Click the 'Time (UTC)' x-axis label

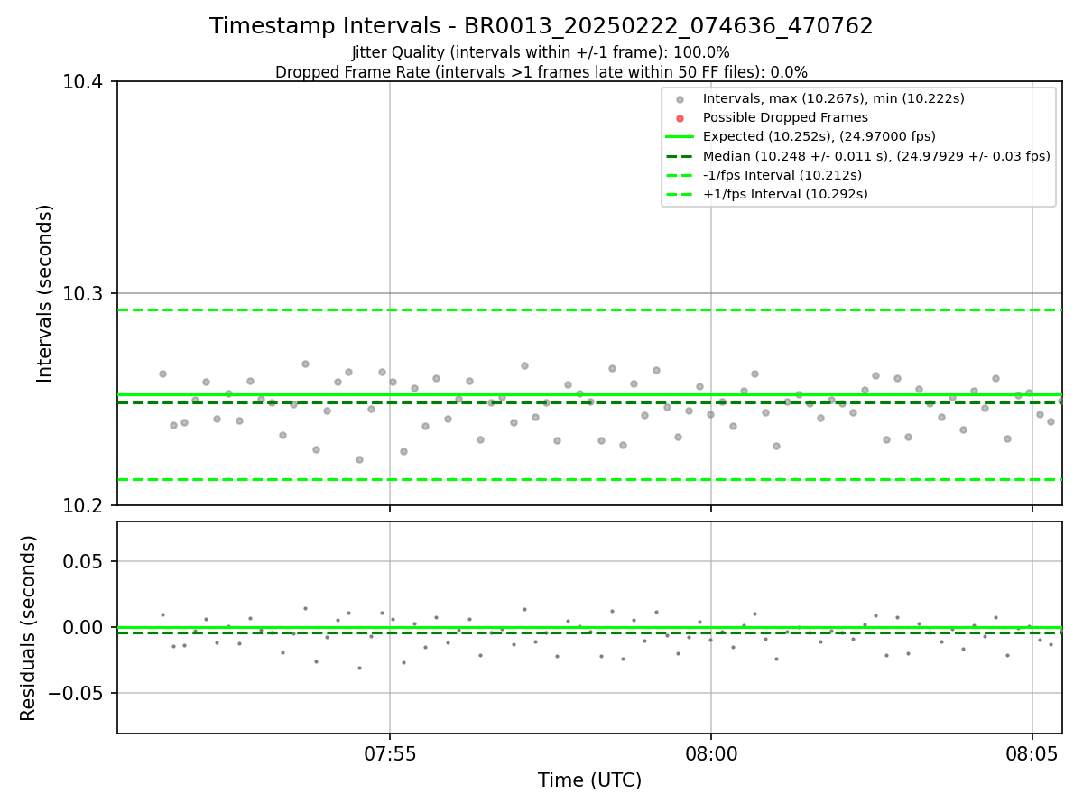[589, 780]
